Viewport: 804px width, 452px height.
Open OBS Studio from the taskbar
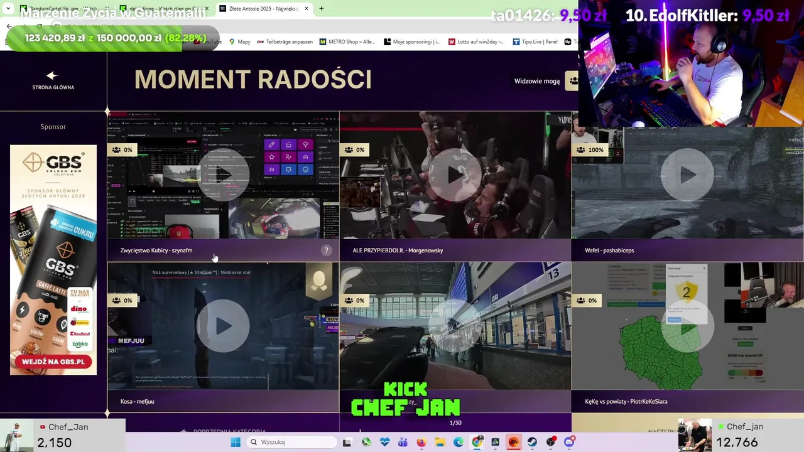(x=551, y=442)
